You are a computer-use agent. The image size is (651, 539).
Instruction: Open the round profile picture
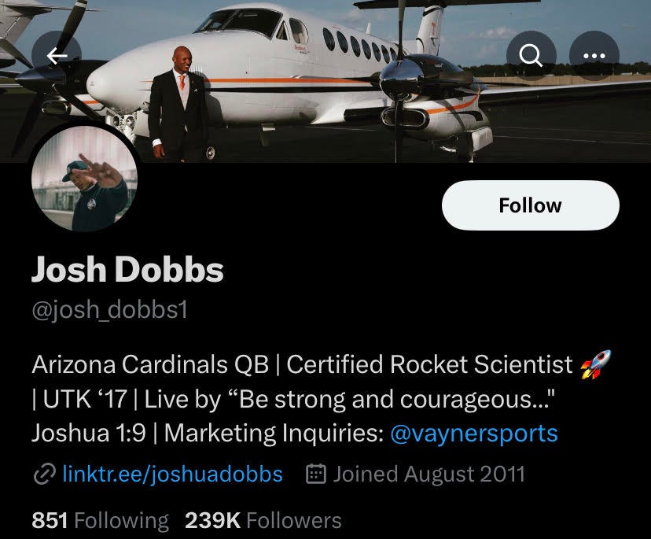(x=84, y=179)
